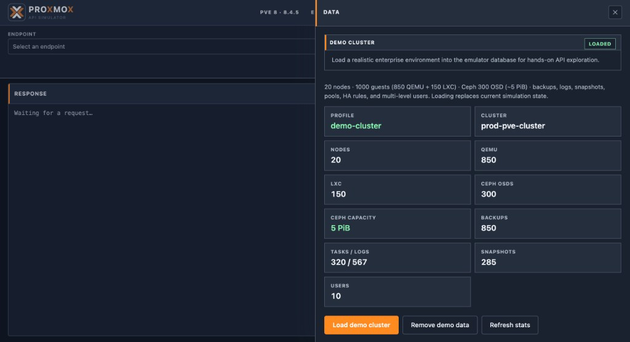630x342 pixels.
Task: Click the DEMO CLUSTER section header
Action: pyautogui.click(x=352, y=42)
